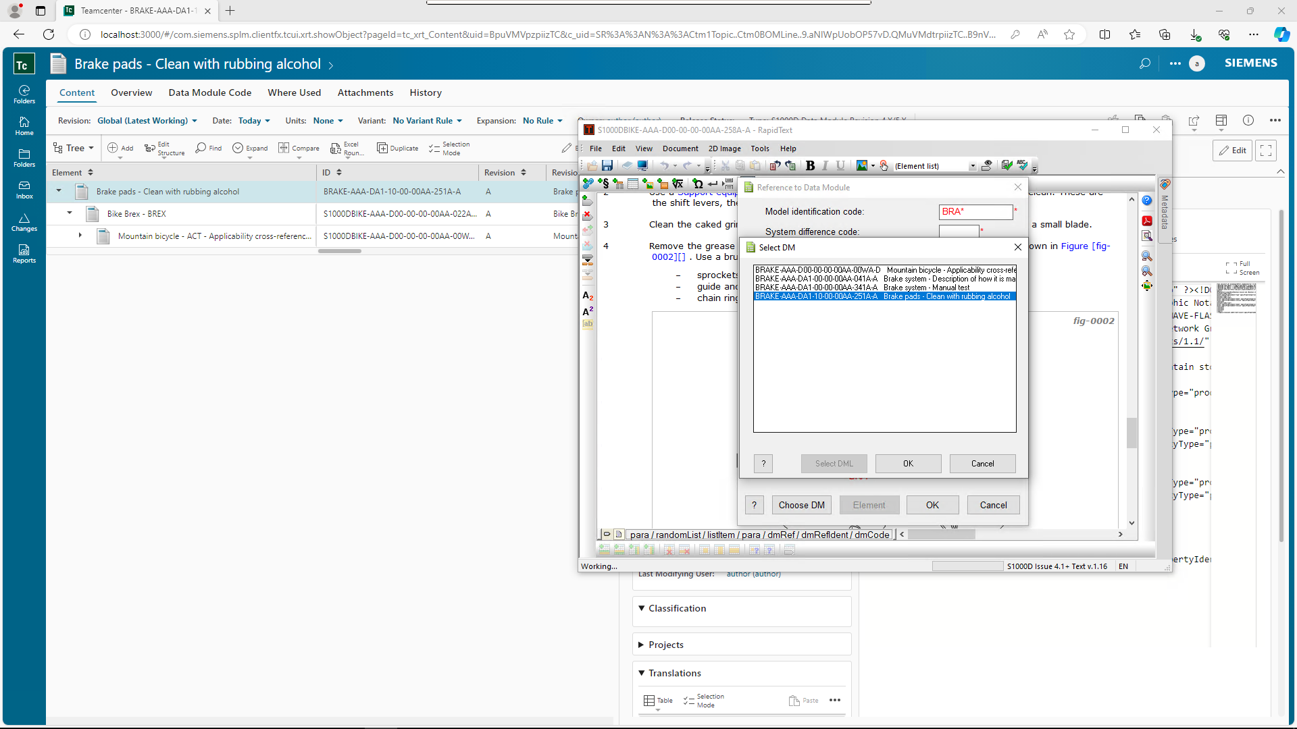Click the Choose DM button

[801, 505]
